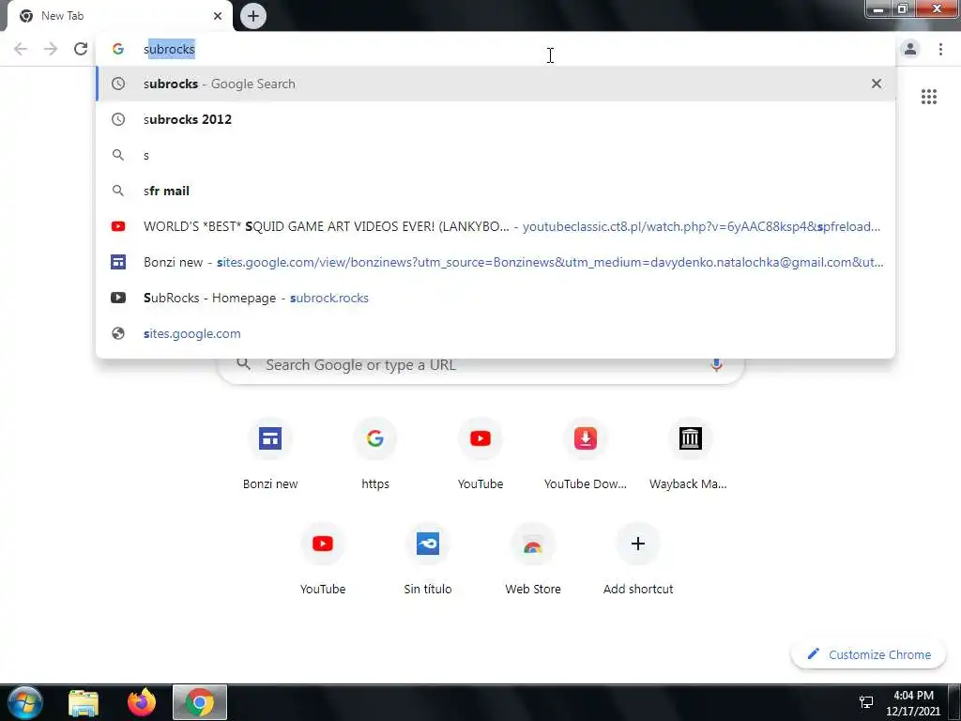This screenshot has height=721, width=961.
Task: Close the New Tab tab
Action: (x=218, y=16)
